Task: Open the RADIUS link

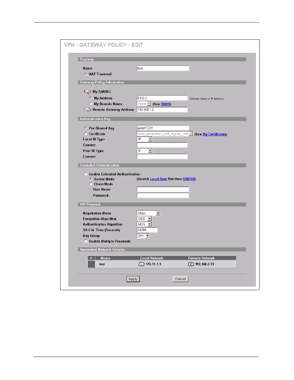Action: click(x=189, y=179)
